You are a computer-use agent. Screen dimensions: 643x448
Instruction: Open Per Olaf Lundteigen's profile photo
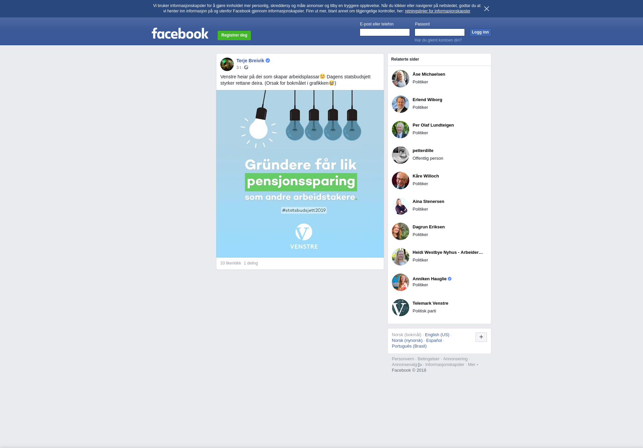pos(401,130)
